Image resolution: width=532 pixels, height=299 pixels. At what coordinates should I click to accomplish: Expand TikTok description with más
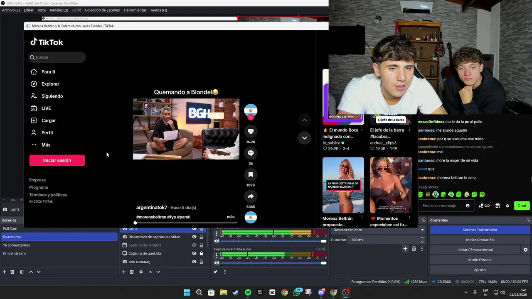(x=231, y=217)
